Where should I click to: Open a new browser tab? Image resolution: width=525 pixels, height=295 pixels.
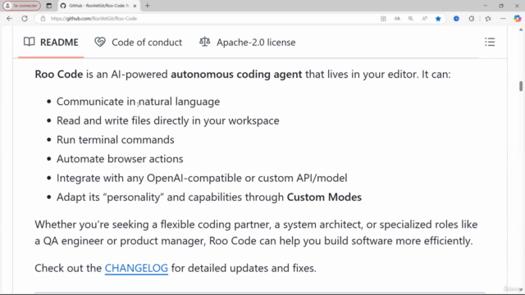click(148, 6)
